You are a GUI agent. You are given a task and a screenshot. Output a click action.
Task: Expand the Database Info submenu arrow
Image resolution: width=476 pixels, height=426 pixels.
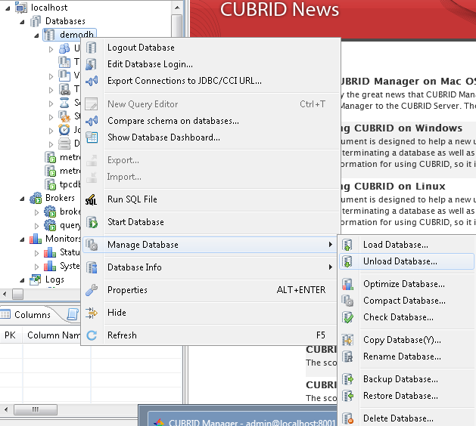tap(330, 267)
